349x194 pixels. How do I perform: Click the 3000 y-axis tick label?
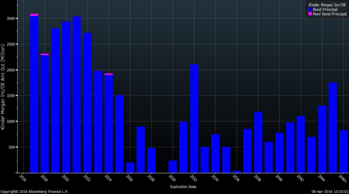point(11,19)
